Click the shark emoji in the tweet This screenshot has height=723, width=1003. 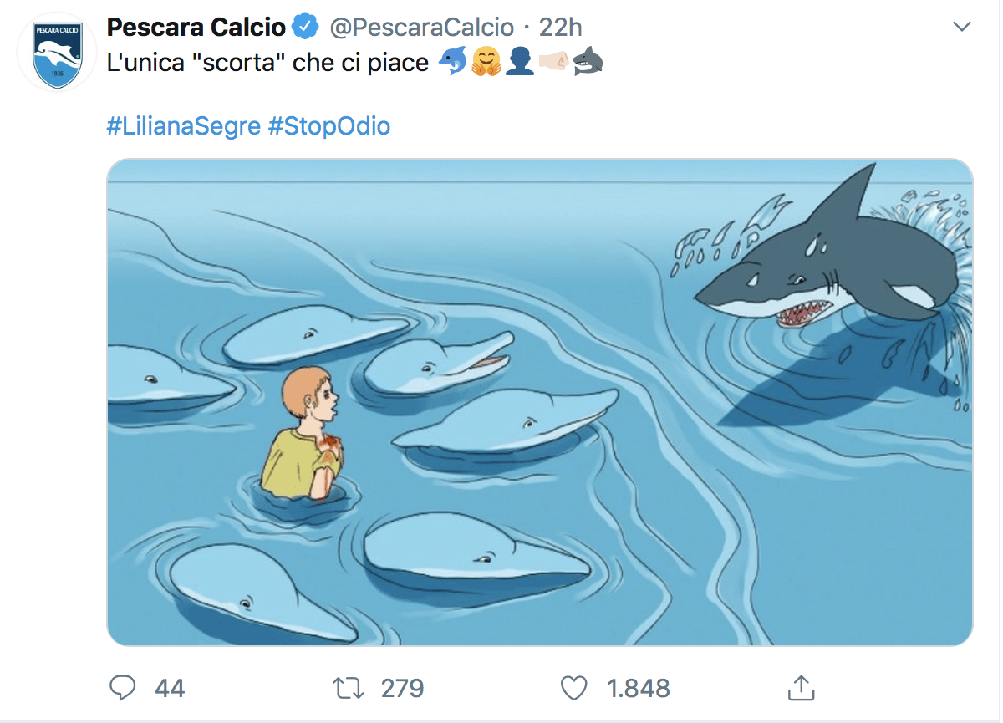[588, 64]
